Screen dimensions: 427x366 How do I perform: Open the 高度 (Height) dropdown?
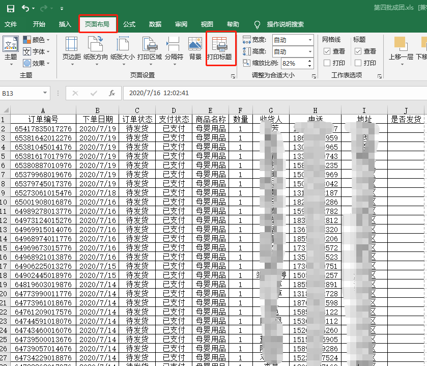(310, 51)
